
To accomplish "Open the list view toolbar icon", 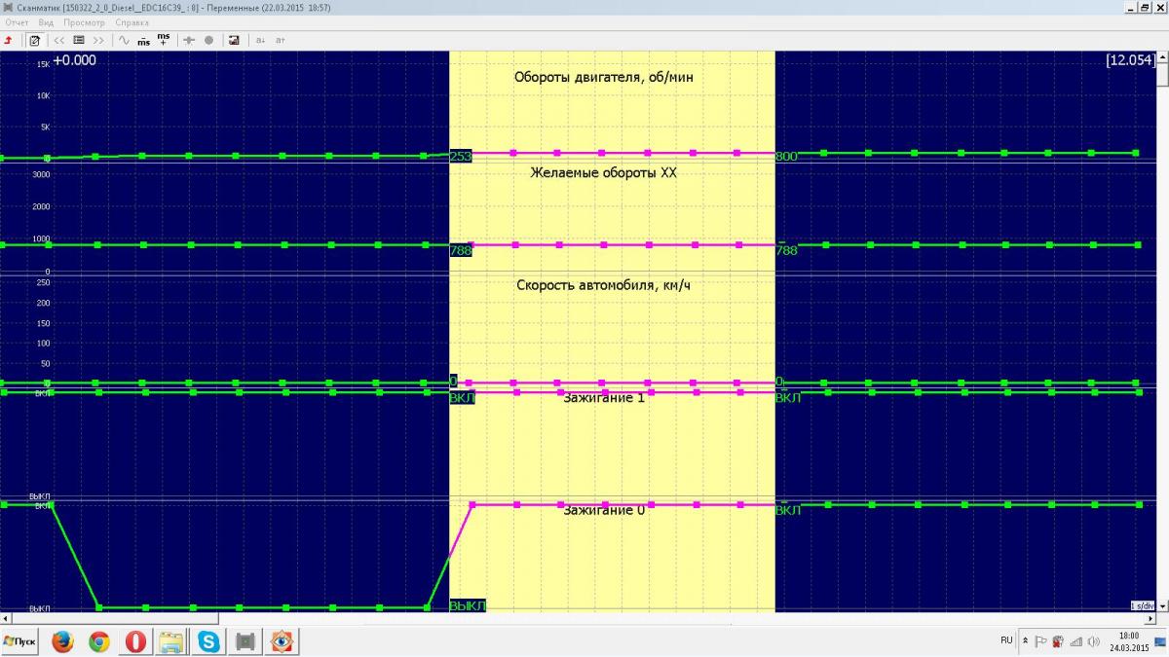I will pos(79,40).
